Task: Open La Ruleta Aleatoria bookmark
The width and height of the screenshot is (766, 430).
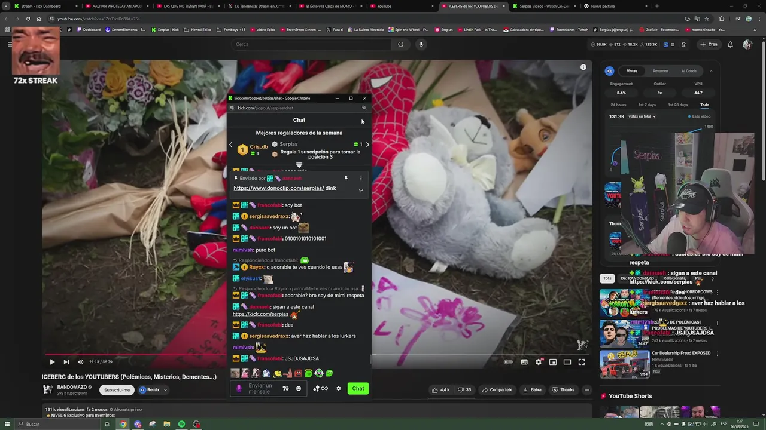Action: coord(364,29)
